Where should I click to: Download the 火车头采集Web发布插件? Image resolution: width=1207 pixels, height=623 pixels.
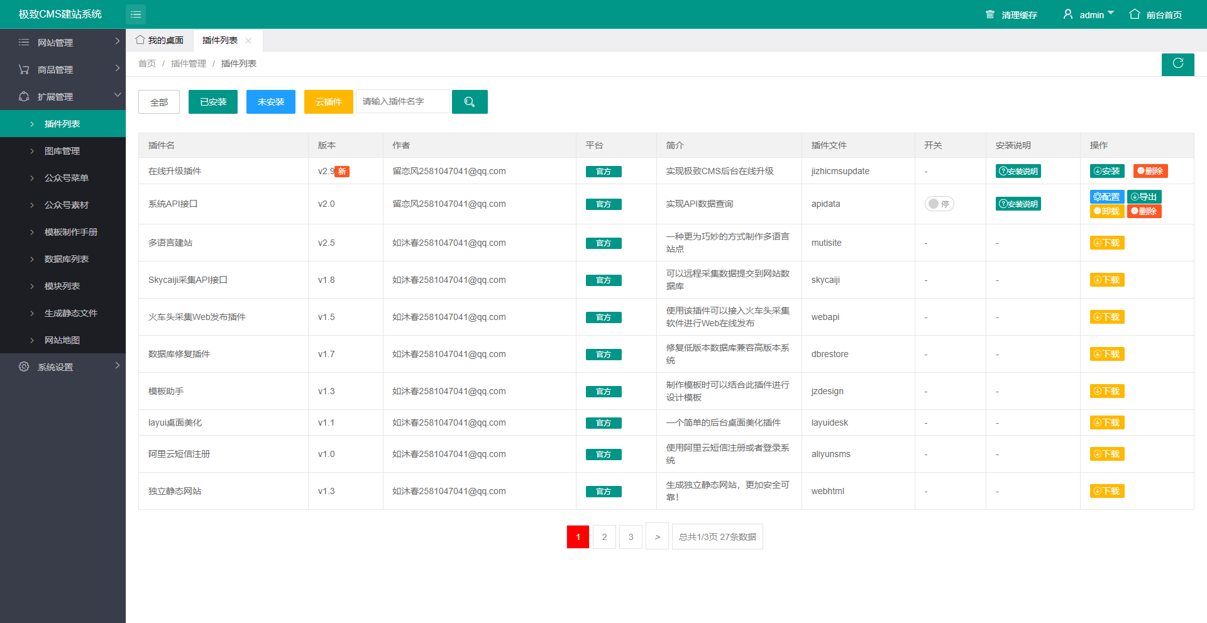(x=1107, y=317)
